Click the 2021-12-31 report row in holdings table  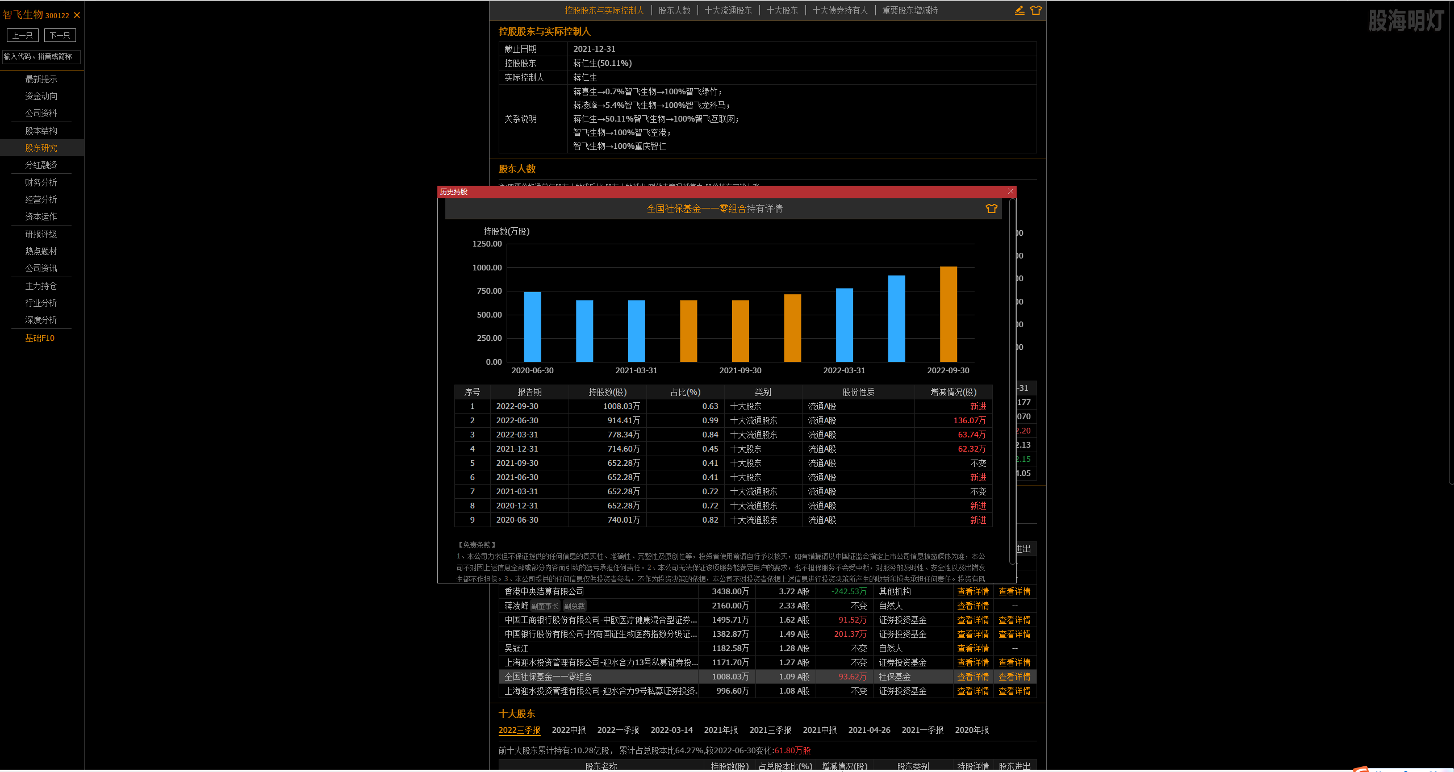[x=723, y=449]
